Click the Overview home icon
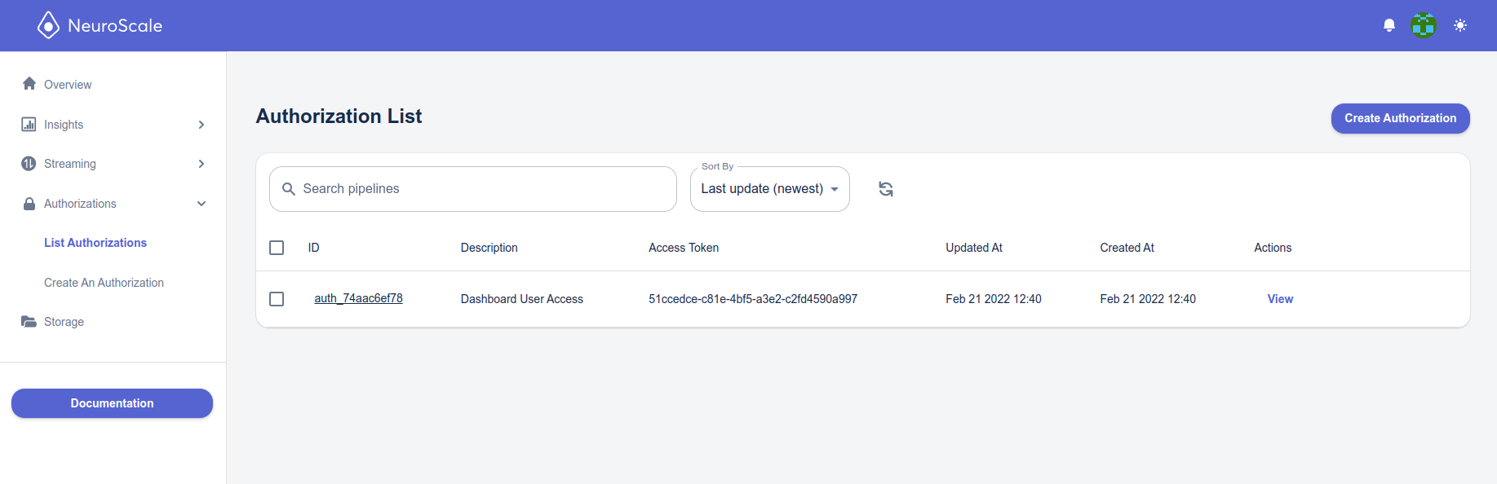Image resolution: width=1497 pixels, height=484 pixels. pos(29,84)
